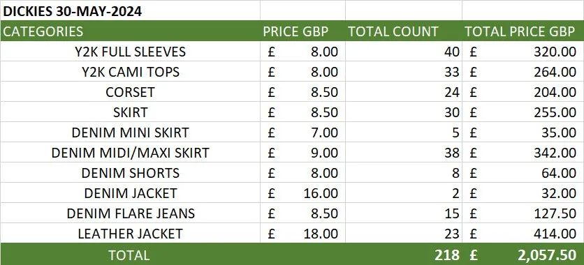The height and width of the screenshot is (265, 584).
Task: Select the DENIM FLARE JEANS cell
Action: tap(130, 213)
